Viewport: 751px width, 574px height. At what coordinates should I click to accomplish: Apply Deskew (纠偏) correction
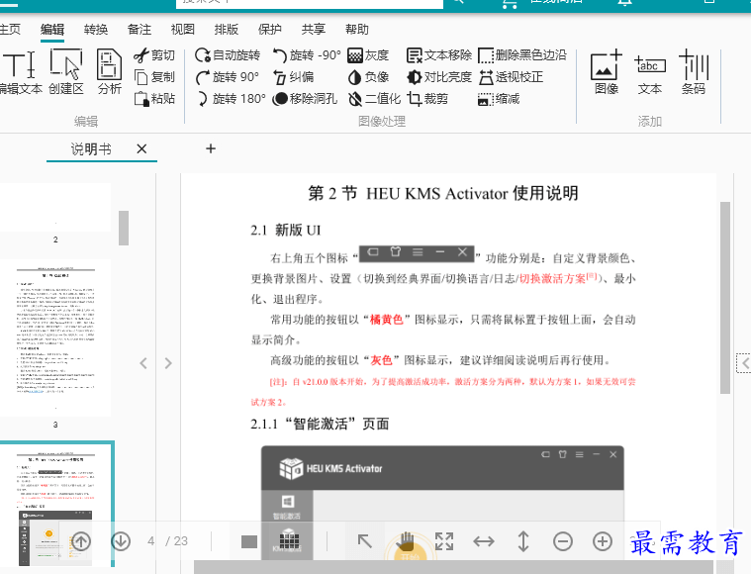point(293,76)
